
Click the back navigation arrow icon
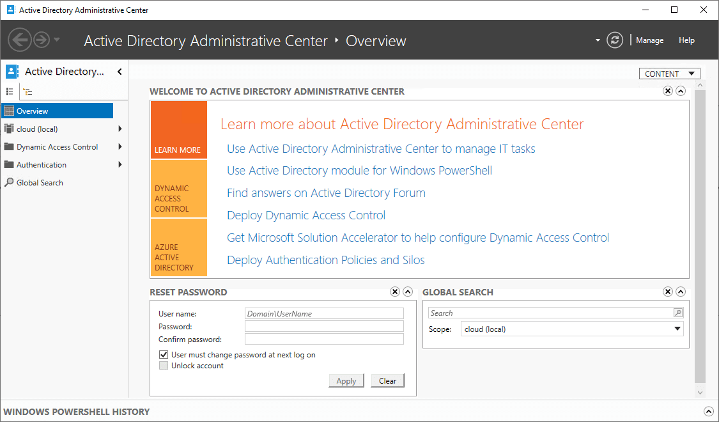click(20, 40)
